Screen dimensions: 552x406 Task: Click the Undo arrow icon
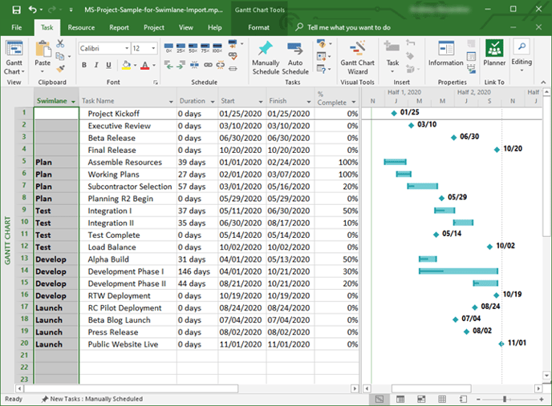pyautogui.click(x=32, y=10)
